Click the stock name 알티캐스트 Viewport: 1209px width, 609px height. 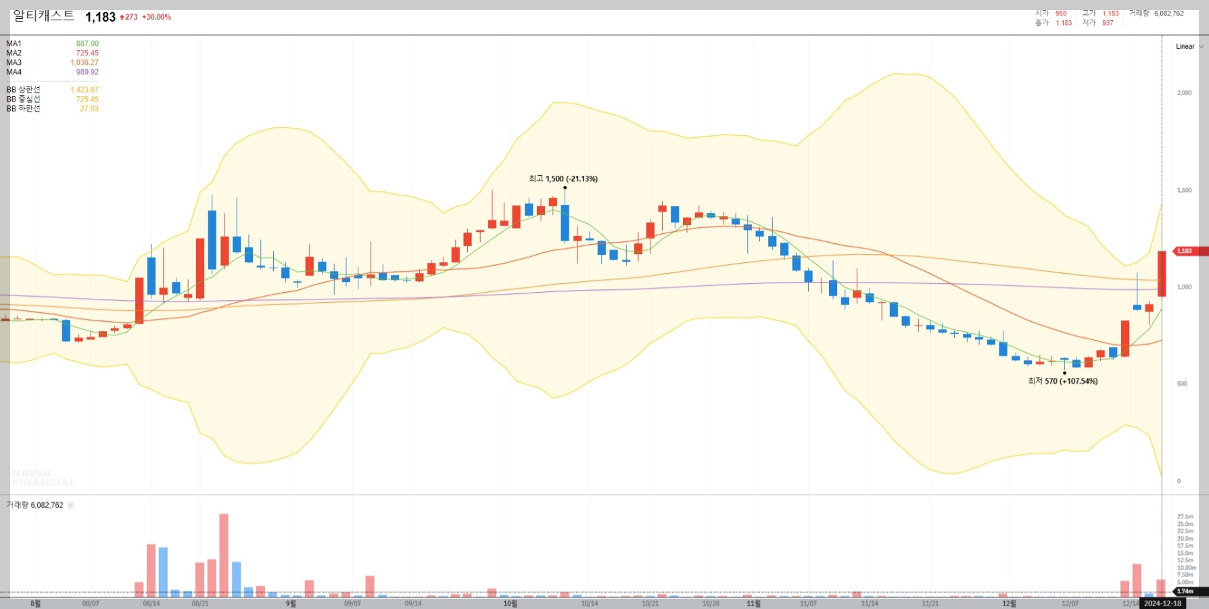click(x=44, y=16)
